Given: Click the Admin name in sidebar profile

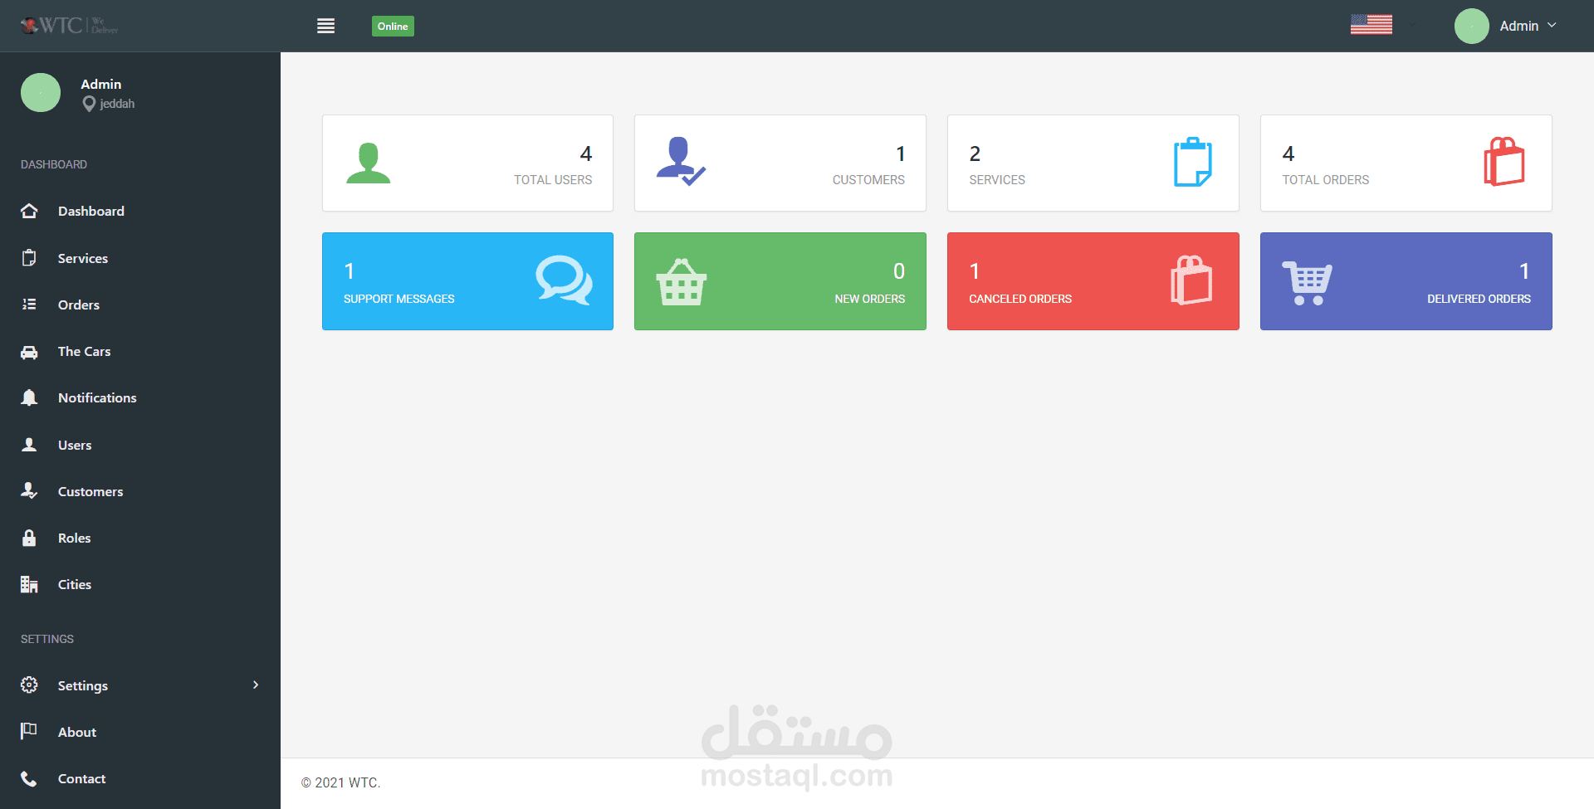Looking at the screenshot, I should pos(101,84).
